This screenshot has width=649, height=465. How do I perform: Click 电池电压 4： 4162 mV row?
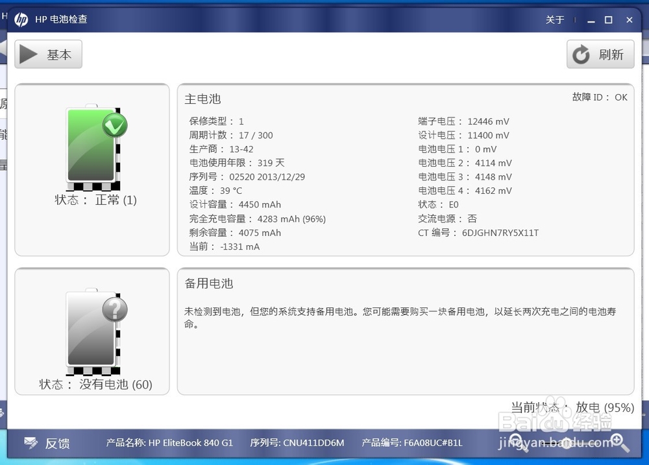click(x=465, y=191)
